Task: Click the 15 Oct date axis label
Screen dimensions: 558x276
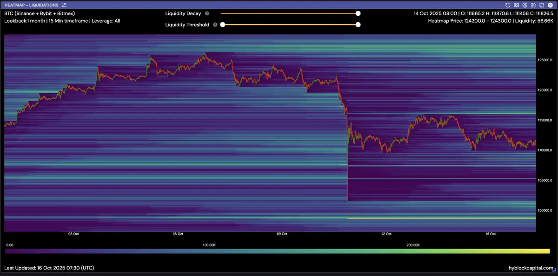Action: click(490, 234)
